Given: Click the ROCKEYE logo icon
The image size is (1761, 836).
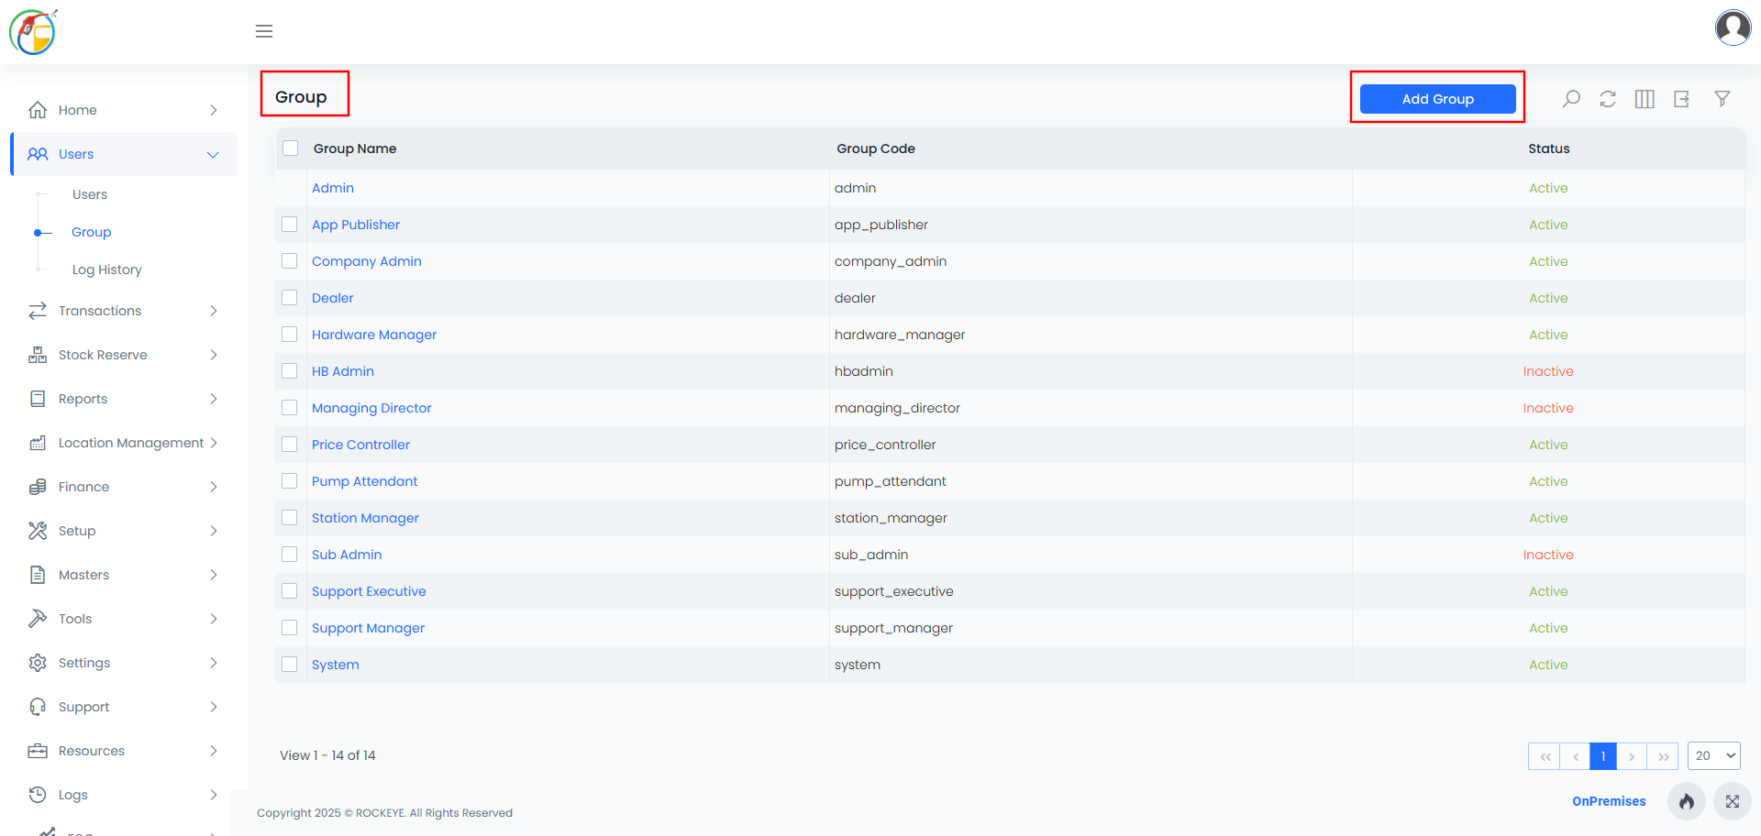Looking at the screenshot, I should tap(33, 32).
